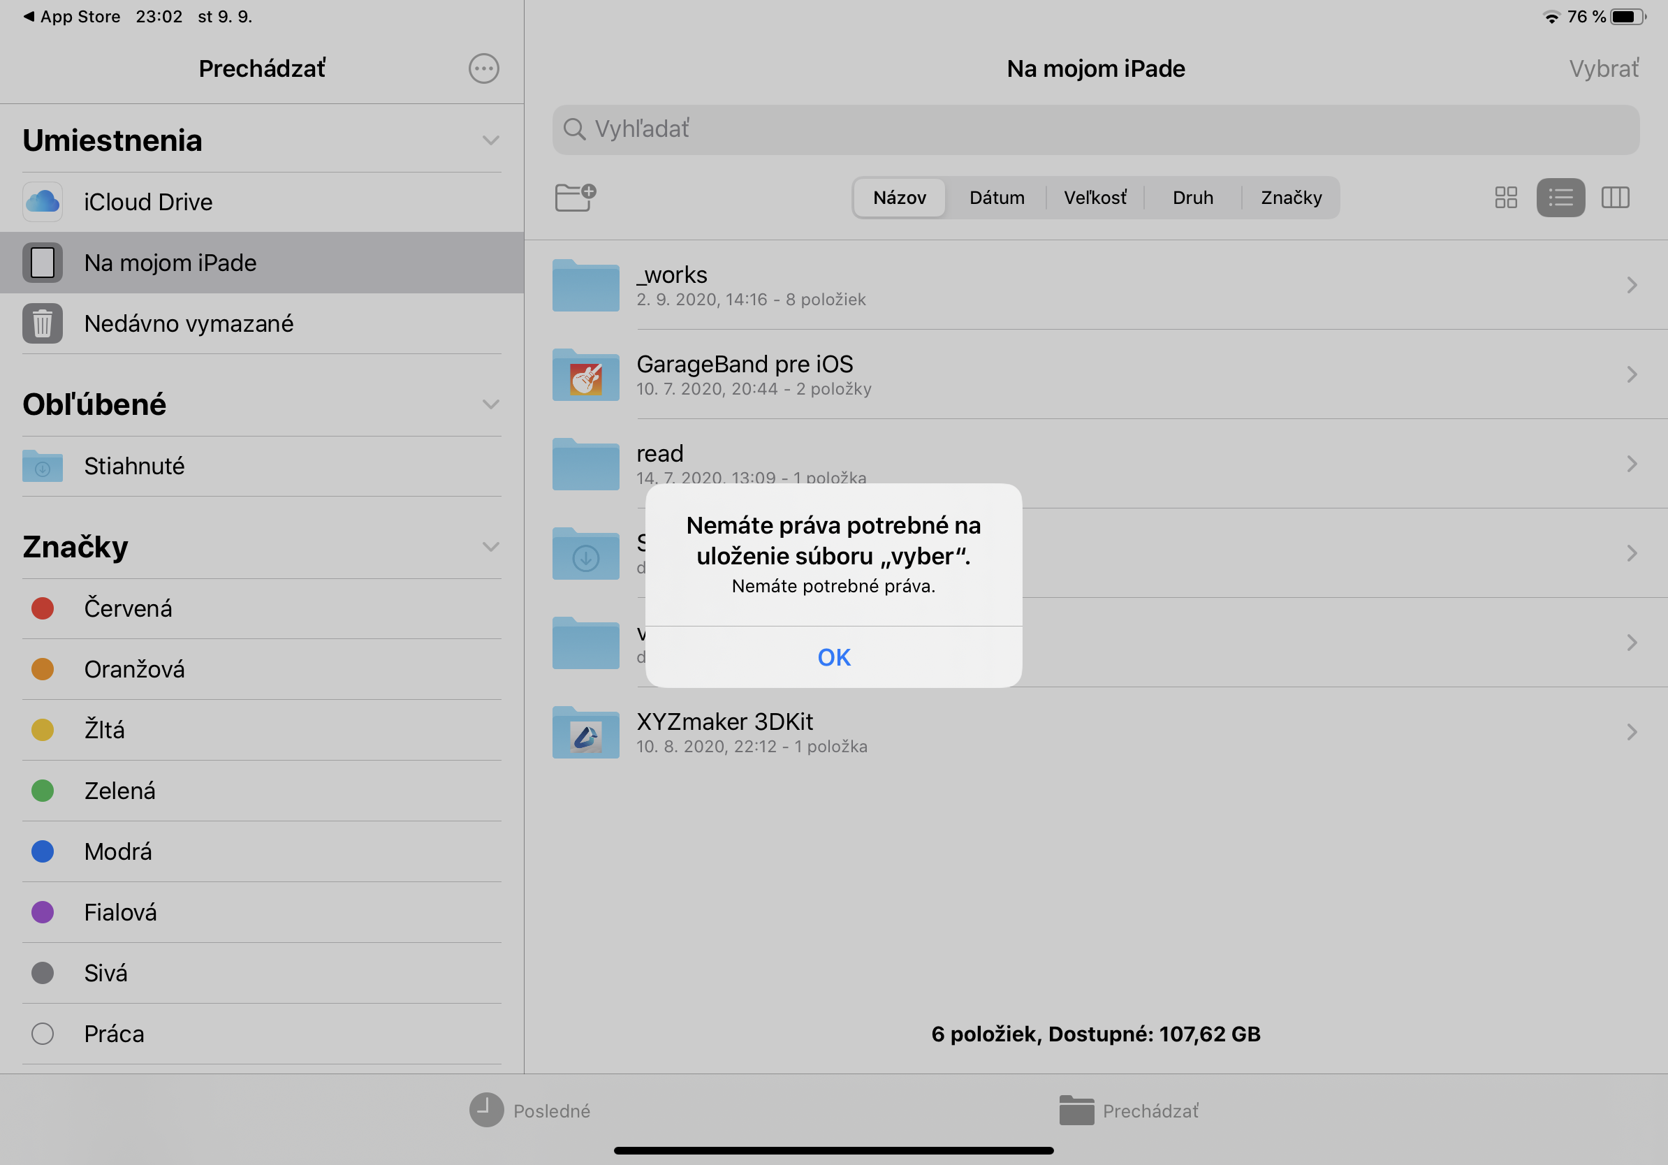Screen dimensions: 1668x1165
Task: Collapse the Obľúbené section
Action: pyautogui.click(x=490, y=404)
